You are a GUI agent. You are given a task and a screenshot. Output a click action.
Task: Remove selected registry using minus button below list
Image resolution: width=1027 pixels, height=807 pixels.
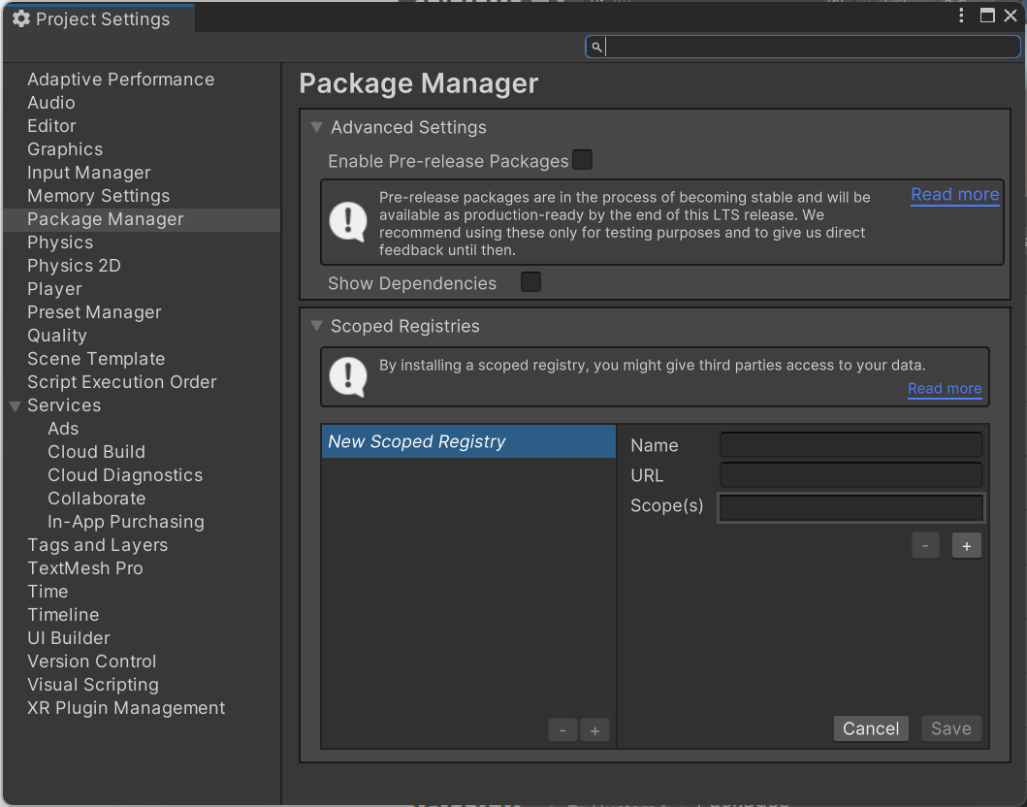coord(562,730)
